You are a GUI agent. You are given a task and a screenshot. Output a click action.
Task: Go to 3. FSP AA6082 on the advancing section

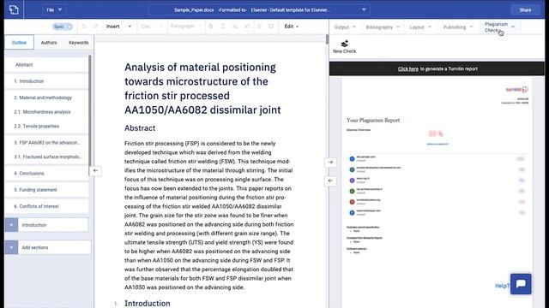[46, 143]
